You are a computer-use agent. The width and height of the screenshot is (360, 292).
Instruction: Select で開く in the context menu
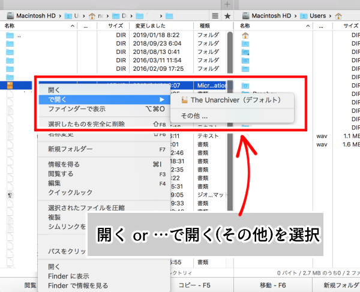pos(104,100)
